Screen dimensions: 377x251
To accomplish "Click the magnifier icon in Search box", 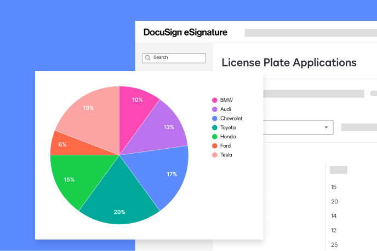I will [148, 58].
